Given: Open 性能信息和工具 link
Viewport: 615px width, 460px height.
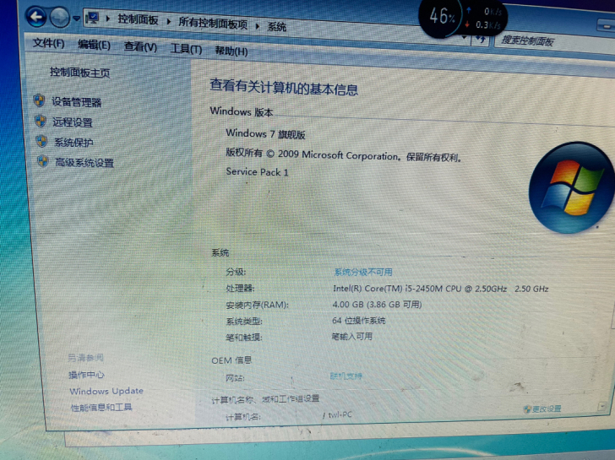Looking at the screenshot, I should (101, 408).
